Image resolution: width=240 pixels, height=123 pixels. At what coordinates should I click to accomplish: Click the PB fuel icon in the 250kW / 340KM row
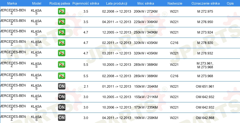tap(61, 32)
